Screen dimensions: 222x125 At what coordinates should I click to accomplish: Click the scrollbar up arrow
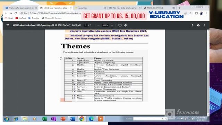(208, 31)
